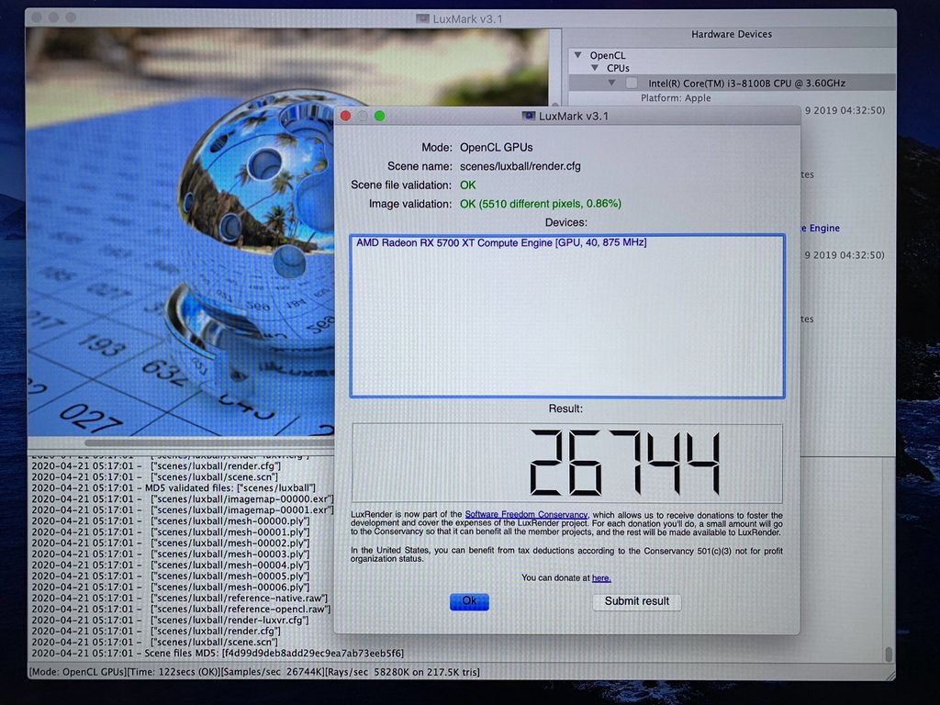This screenshot has width=940, height=705.
Task: Click the Scene files MD5 log line
Action: point(218,653)
